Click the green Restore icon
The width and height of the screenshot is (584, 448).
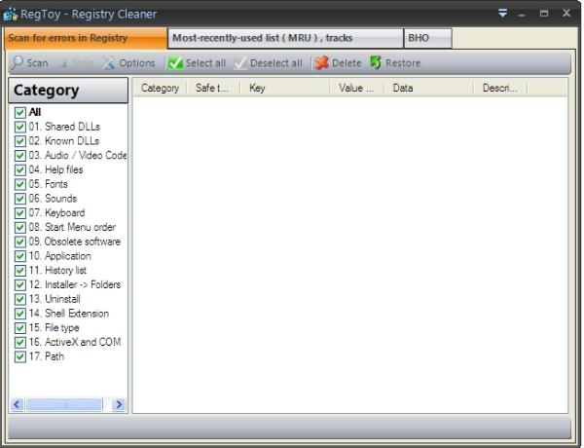click(376, 62)
